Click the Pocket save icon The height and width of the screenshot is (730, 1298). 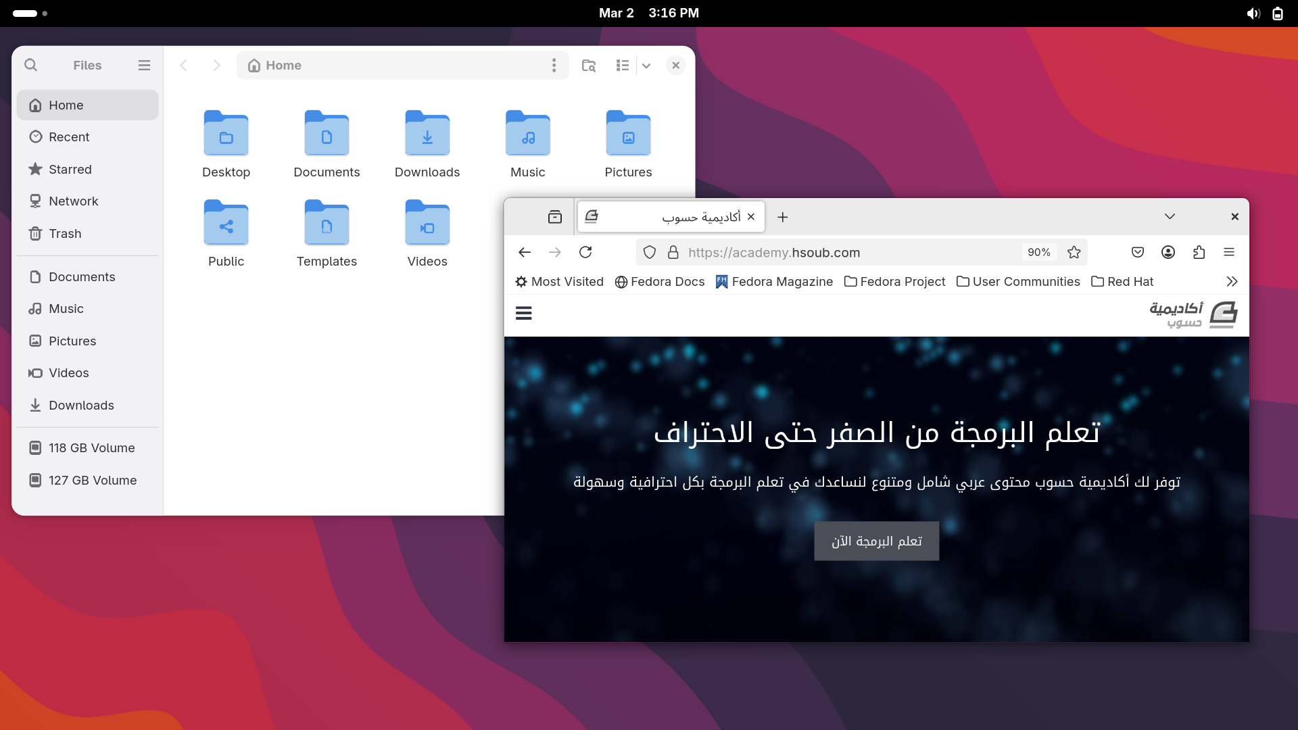[x=1137, y=252]
